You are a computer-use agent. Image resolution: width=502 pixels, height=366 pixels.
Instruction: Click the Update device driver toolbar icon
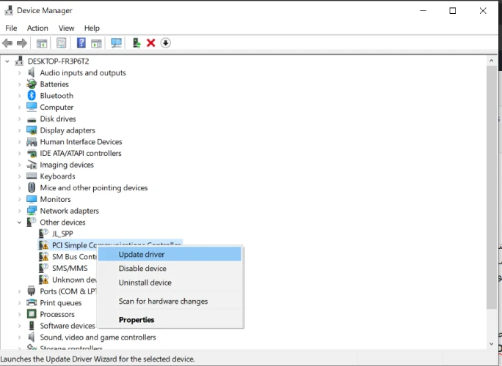137,43
